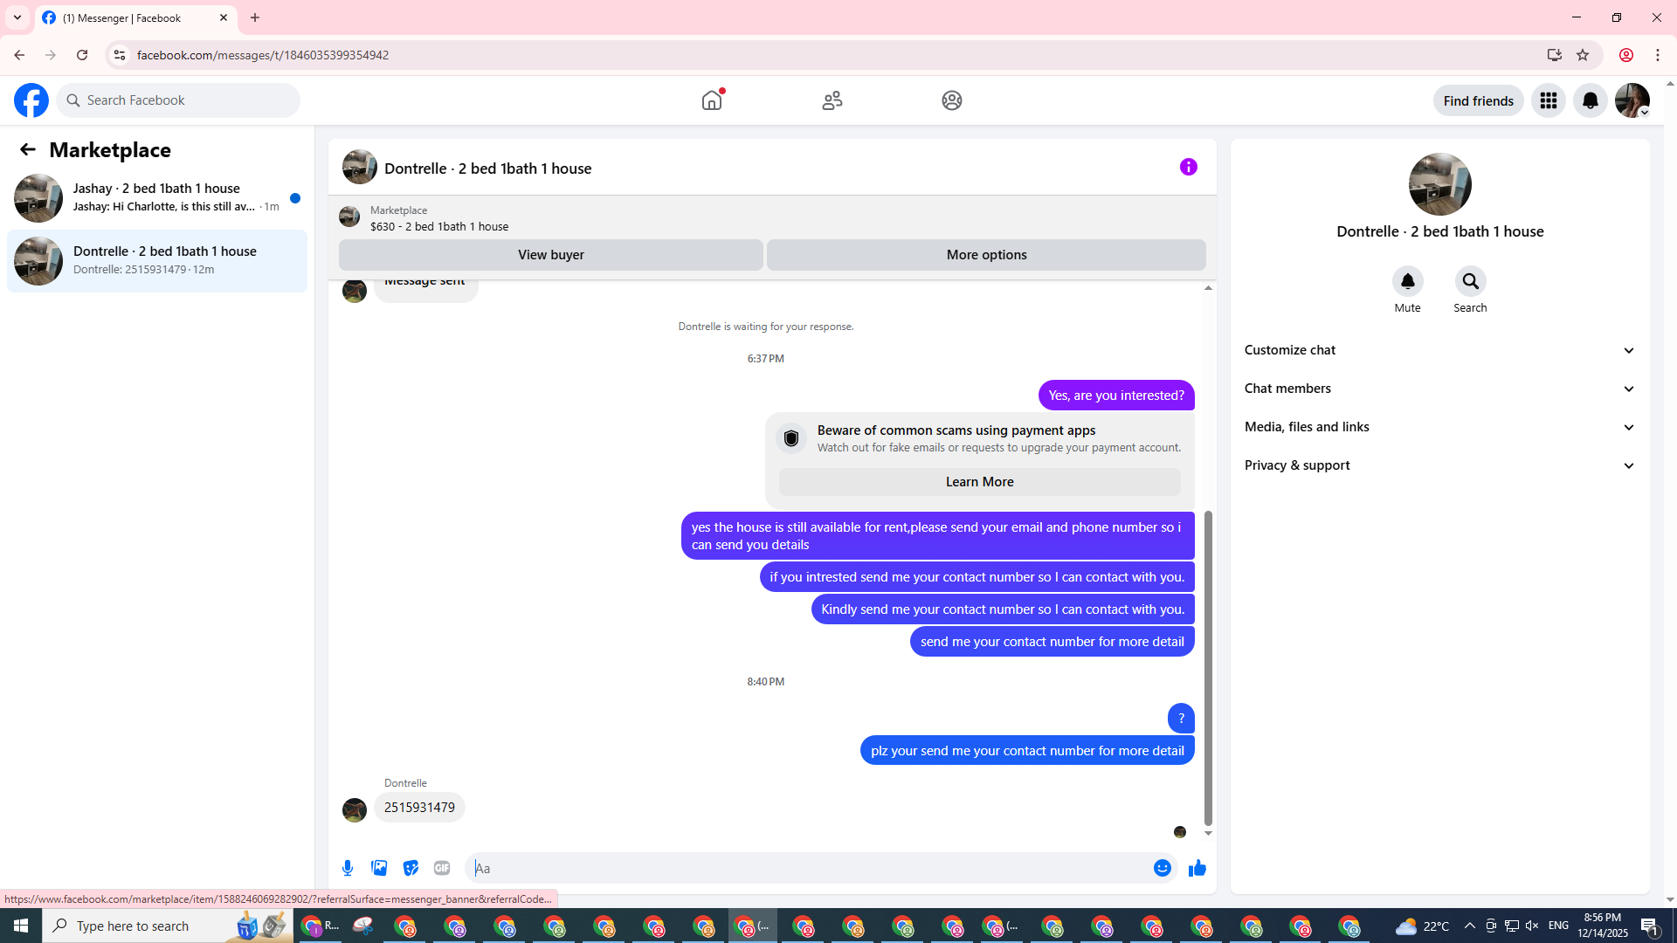Send a thumbs-up like
This screenshot has height=943, width=1677.
tap(1197, 868)
